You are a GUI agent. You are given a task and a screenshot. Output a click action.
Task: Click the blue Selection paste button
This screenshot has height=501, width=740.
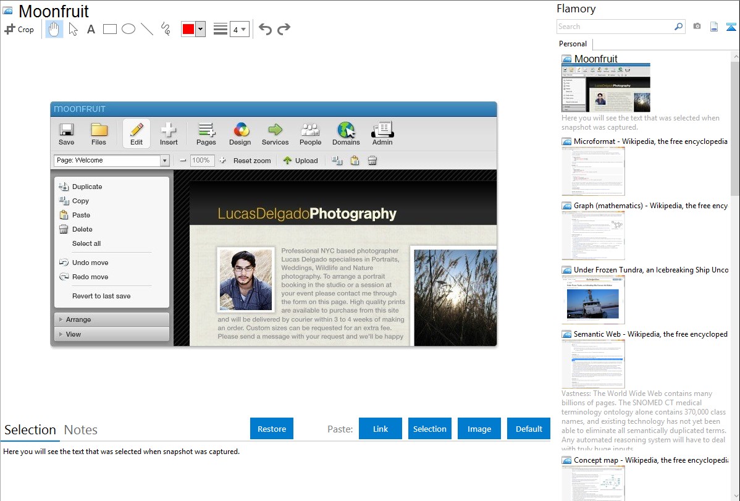coord(430,429)
